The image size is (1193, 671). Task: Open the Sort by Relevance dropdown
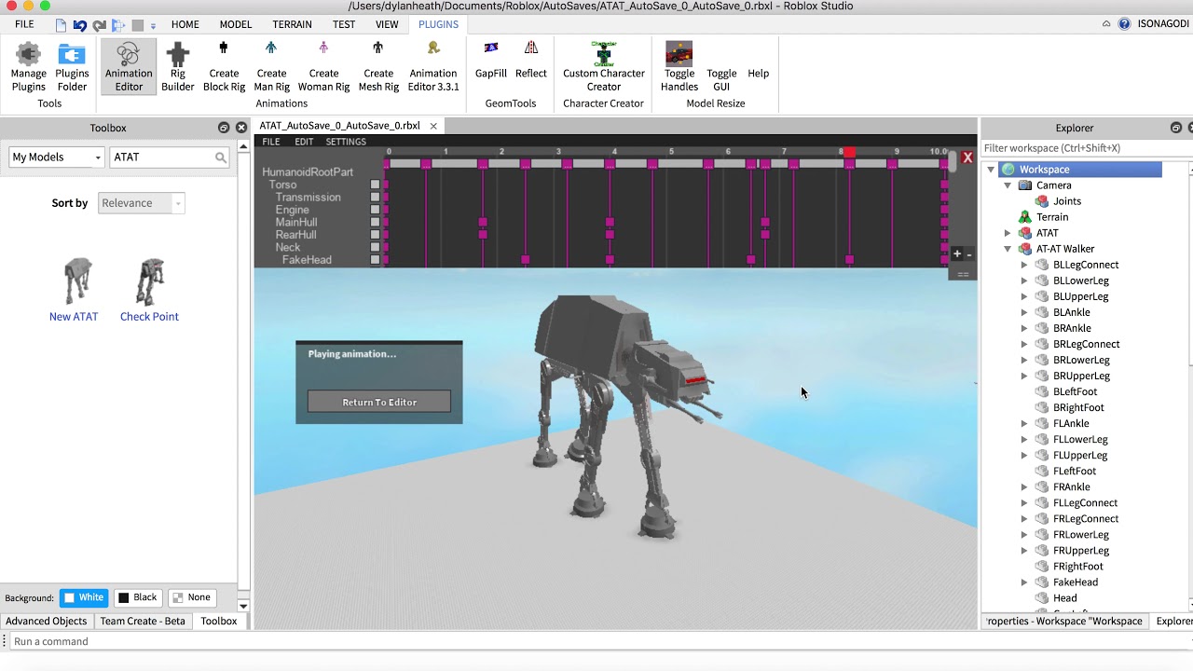(x=142, y=203)
